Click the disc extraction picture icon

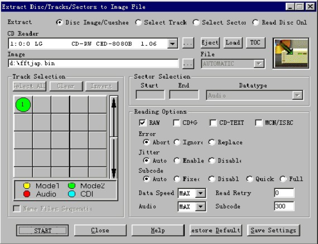click(x=291, y=53)
